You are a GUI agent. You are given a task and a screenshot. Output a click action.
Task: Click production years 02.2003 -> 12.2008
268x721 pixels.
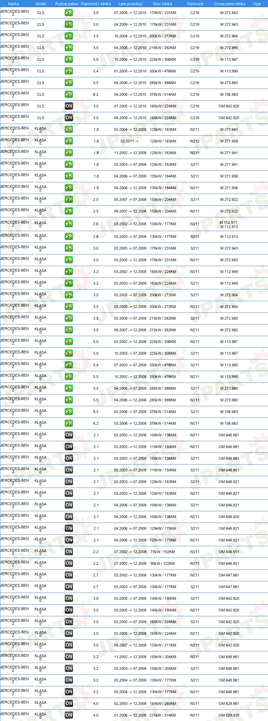pos(130,703)
